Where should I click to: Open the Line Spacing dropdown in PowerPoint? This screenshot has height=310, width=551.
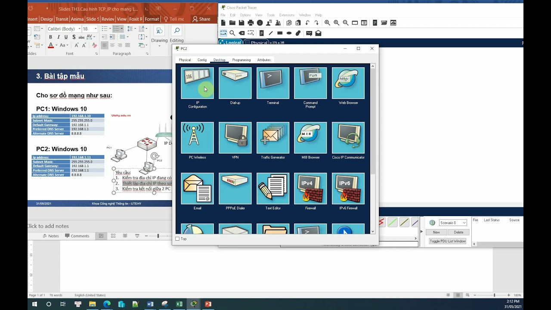(132, 29)
